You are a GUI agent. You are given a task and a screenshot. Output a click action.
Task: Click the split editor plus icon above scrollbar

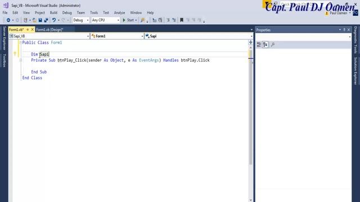(251, 43)
